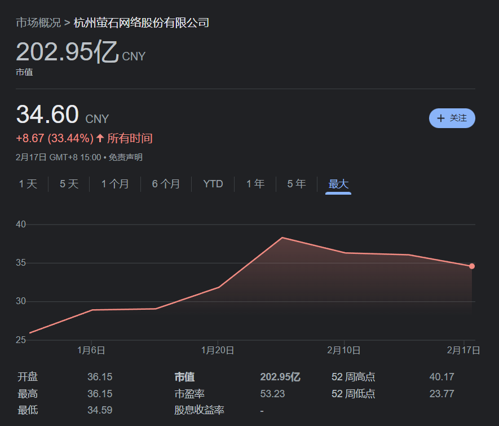Click the 开盘 value 36.15
The height and width of the screenshot is (426, 499).
click(x=100, y=377)
